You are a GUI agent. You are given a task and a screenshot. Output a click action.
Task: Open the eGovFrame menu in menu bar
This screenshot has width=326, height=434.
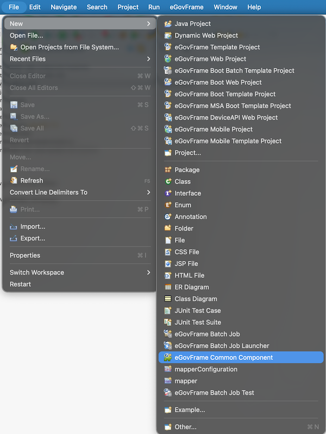tap(186, 7)
